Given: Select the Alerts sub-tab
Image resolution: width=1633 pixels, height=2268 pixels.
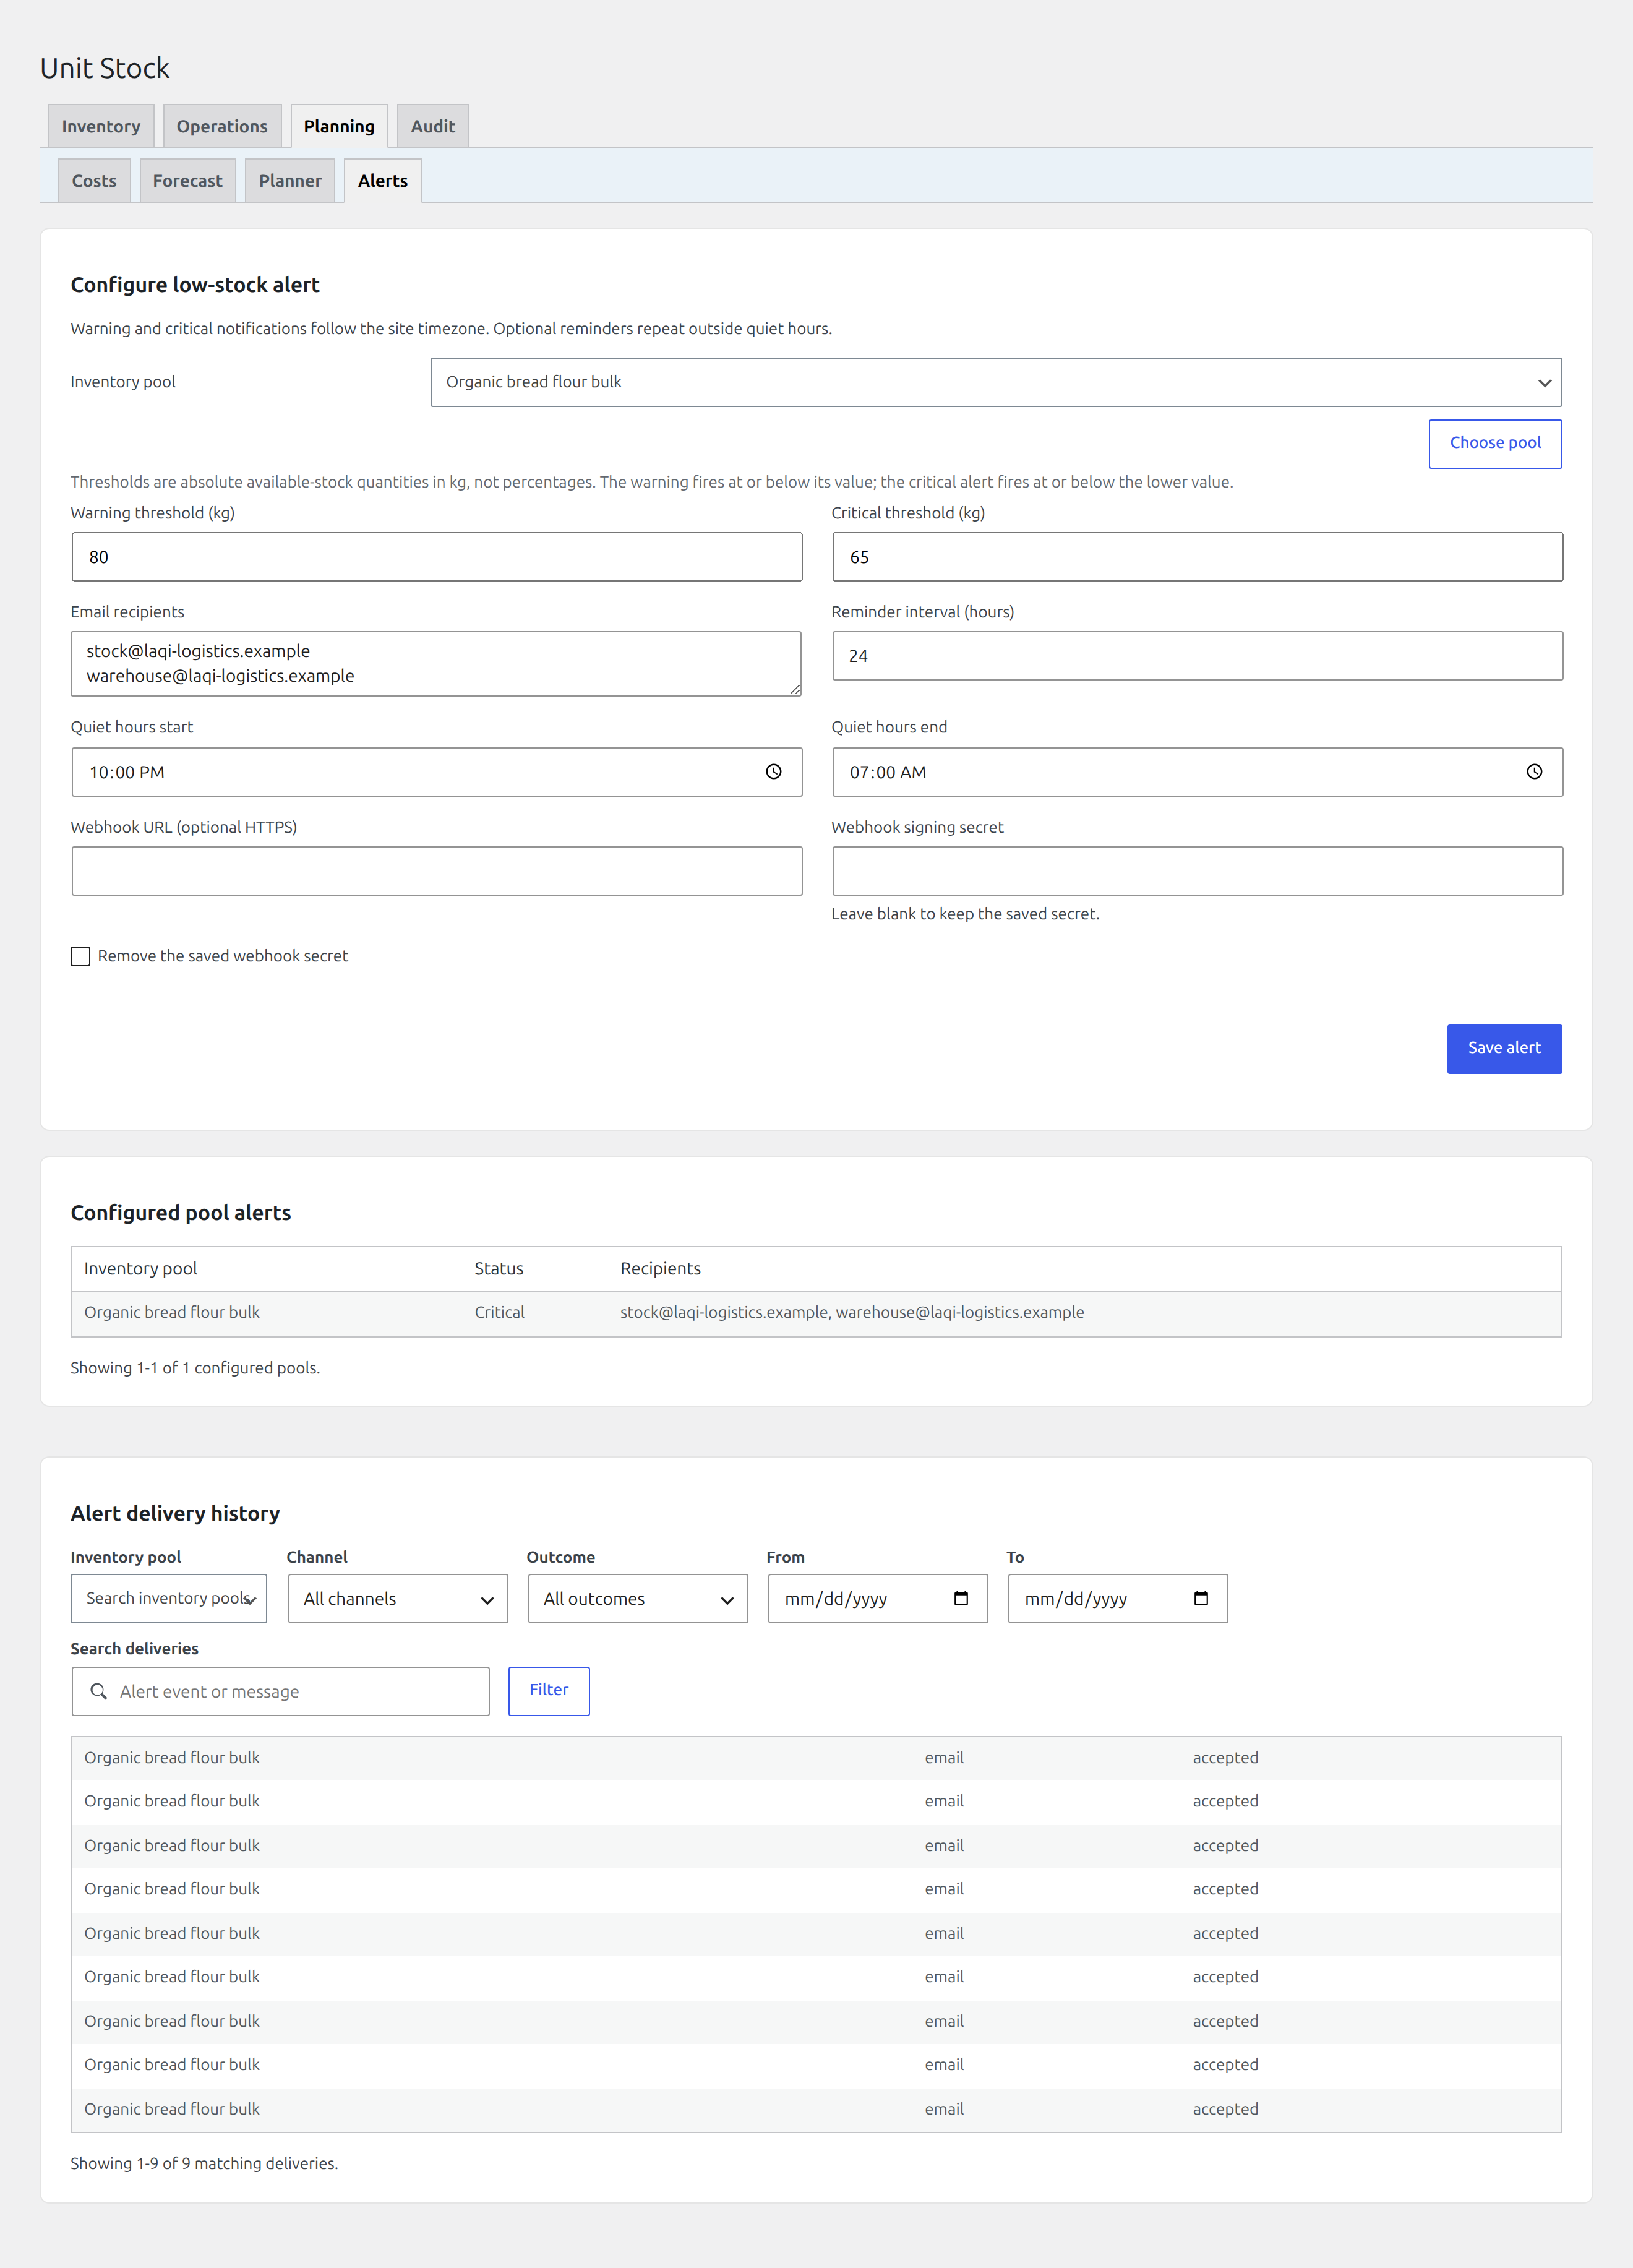Looking at the screenshot, I should click(x=383, y=181).
